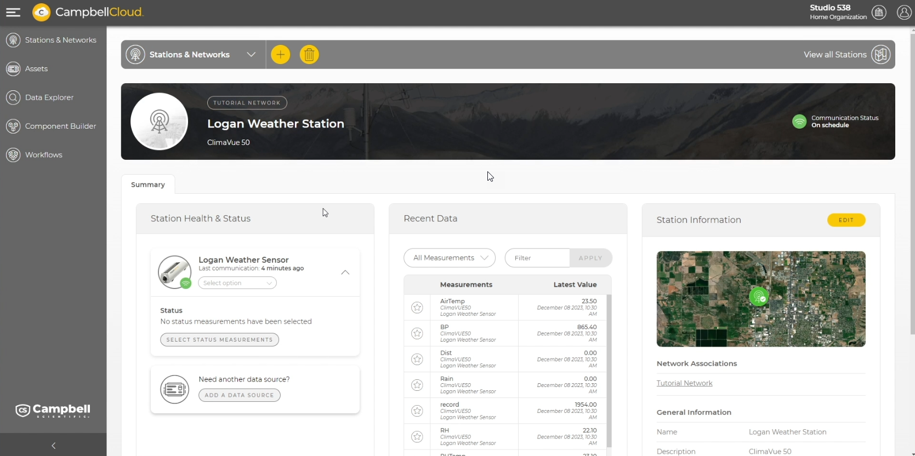This screenshot has width=915, height=456.
Task: Favorite the record measurement star
Action: point(417,411)
